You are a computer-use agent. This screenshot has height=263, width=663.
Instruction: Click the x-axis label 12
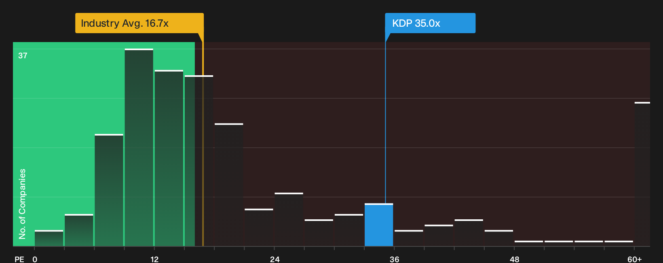click(x=154, y=259)
